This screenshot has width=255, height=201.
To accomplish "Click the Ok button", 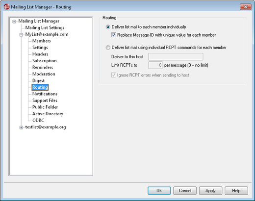I will coord(159,191).
